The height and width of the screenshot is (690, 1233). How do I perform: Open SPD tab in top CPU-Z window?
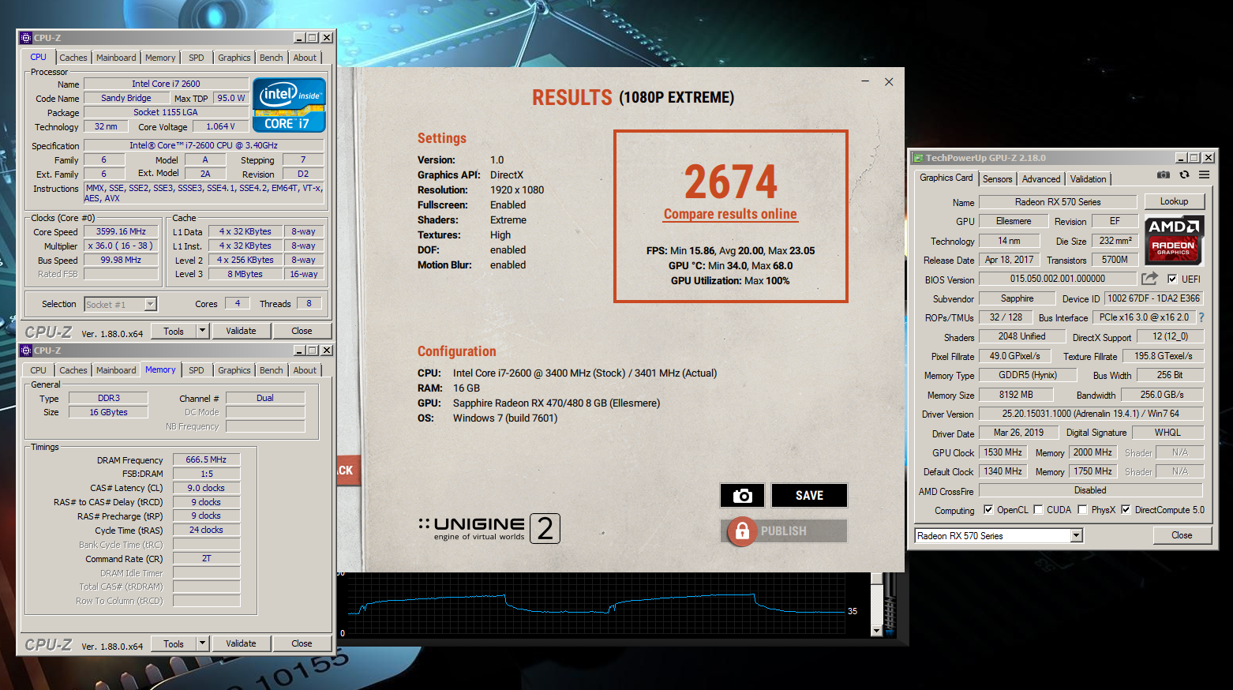click(197, 58)
